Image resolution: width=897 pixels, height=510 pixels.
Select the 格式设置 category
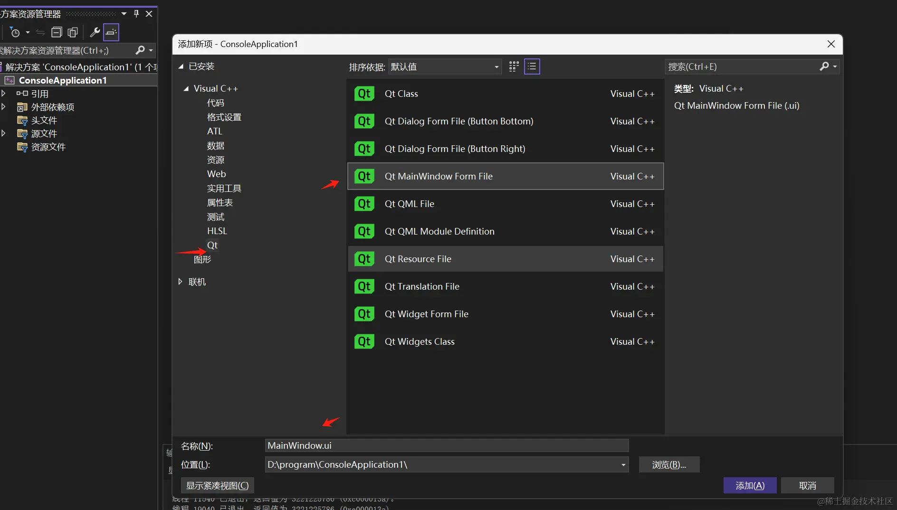pos(224,117)
